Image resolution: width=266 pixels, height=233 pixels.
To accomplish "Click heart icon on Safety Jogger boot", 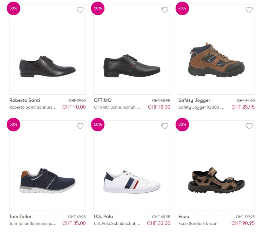I will pos(249,10).
